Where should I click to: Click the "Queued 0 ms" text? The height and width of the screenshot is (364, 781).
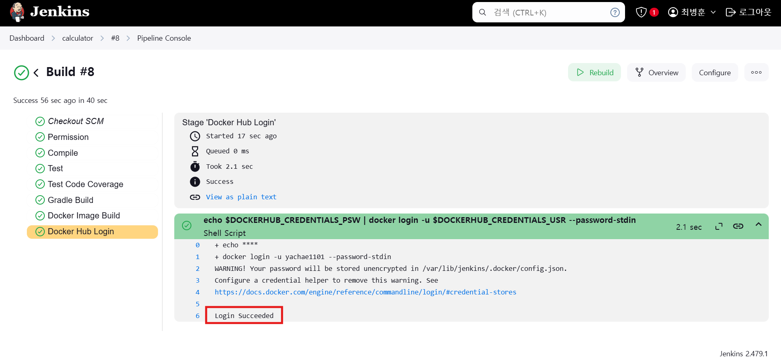(x=227, y=151)
